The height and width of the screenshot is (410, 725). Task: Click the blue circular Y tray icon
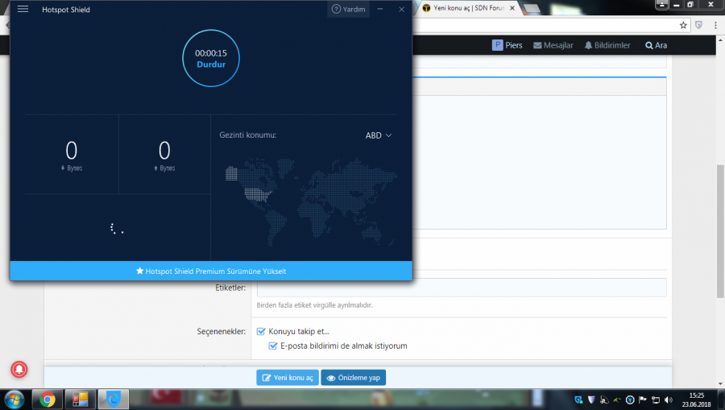[630, 400]
